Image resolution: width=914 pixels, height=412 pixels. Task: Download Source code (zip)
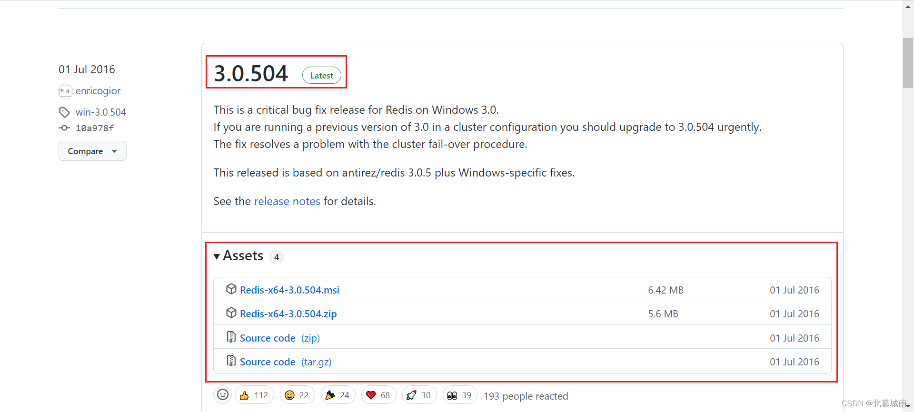pyautogui.click(x=280, y=338)
